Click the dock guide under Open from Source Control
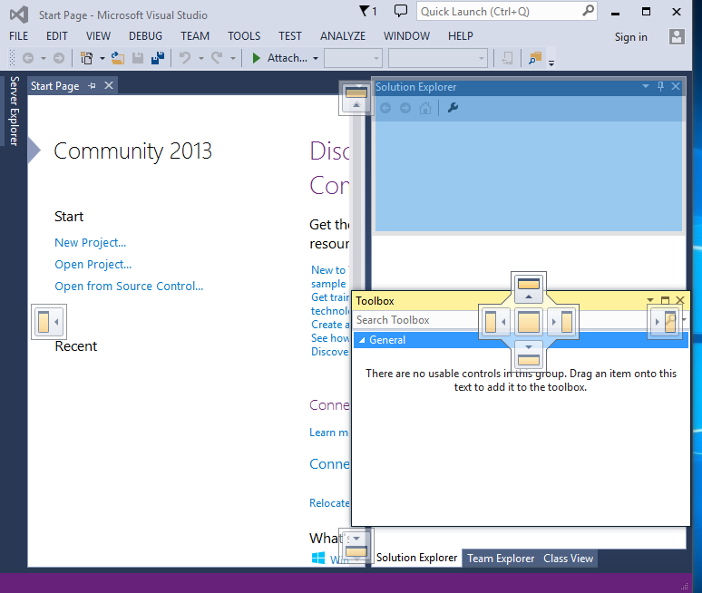The width and height of the screenshot is (702, 593). [49, 322]
